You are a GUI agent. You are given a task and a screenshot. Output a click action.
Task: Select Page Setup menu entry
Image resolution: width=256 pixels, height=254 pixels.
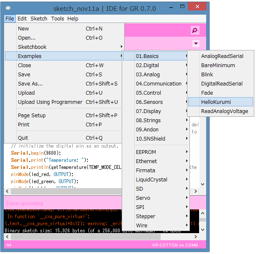click(x=32, y=115)
